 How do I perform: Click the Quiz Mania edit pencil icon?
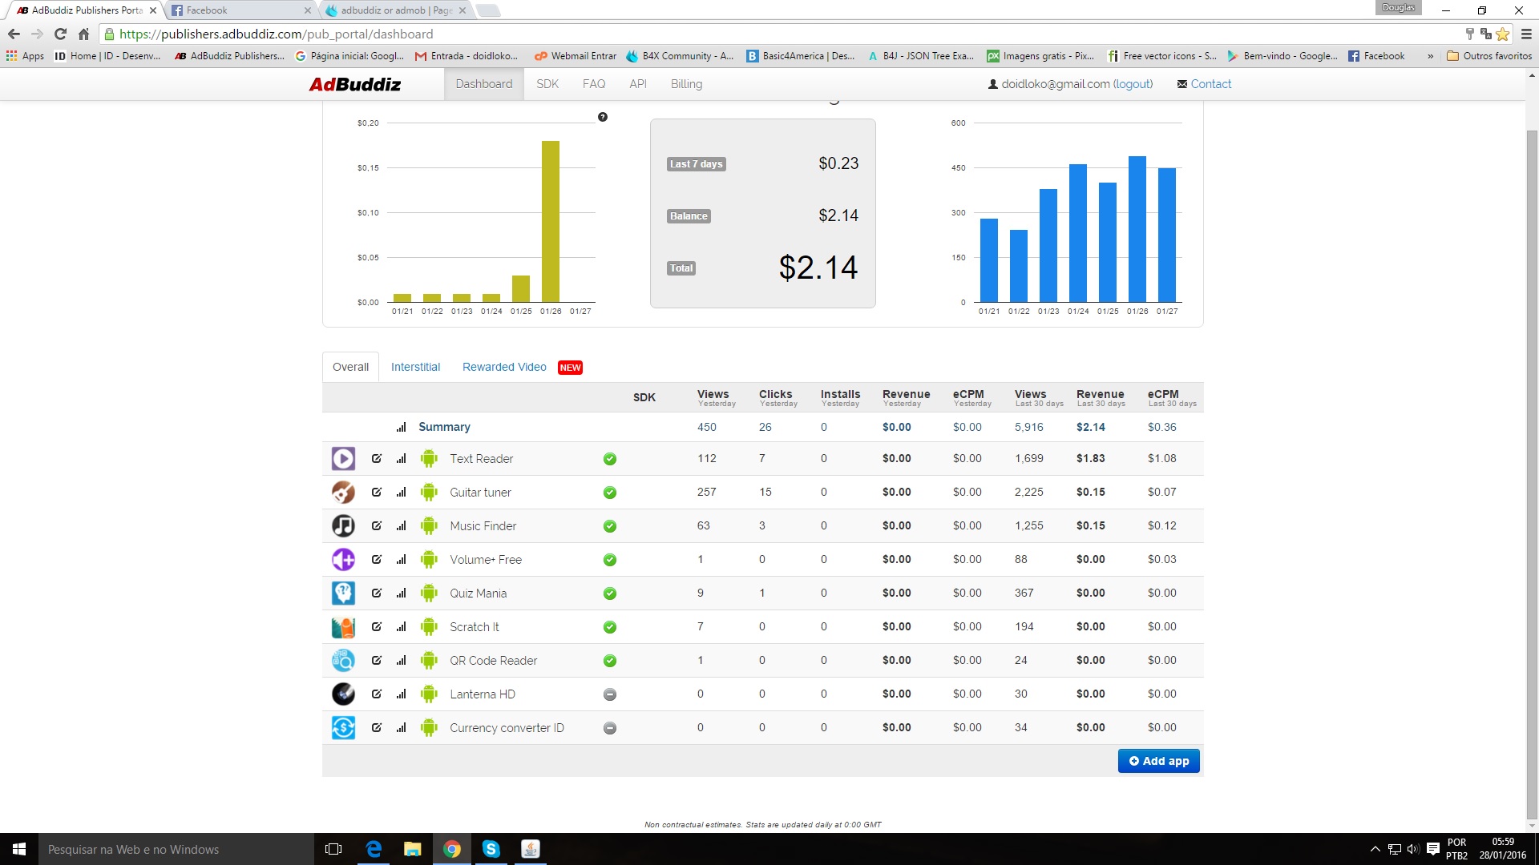click(376, 593)
